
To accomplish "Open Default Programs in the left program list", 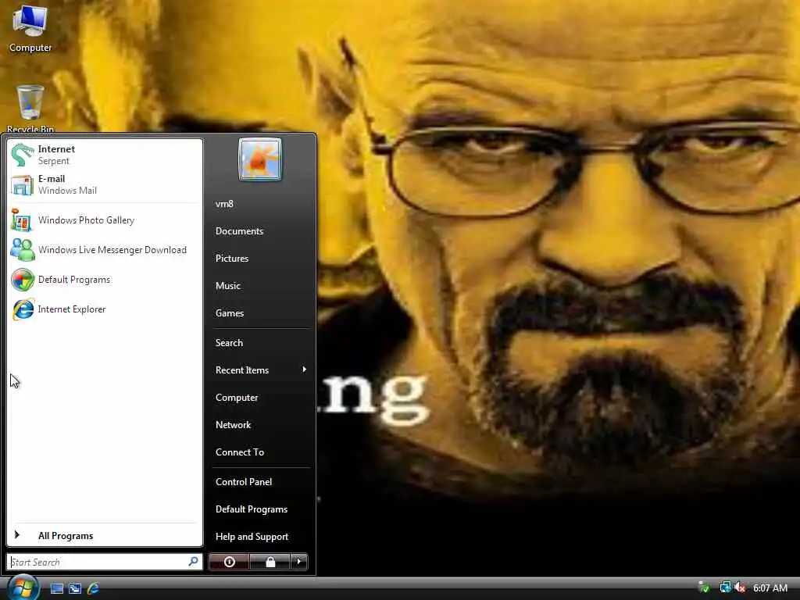I will point(105,280).
